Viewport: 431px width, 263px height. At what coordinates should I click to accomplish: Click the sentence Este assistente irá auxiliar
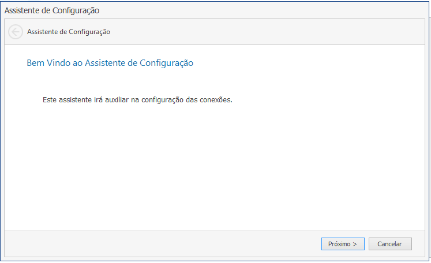(137, 99)
